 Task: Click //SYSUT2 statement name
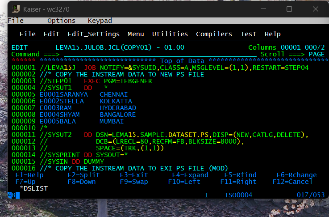56,135
